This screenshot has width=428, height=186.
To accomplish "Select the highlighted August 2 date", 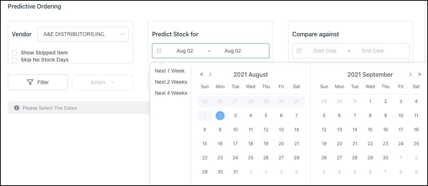I will click(x=220, y=116).
